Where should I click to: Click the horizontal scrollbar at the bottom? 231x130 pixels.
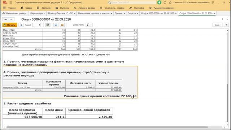(x=107, y=127)
